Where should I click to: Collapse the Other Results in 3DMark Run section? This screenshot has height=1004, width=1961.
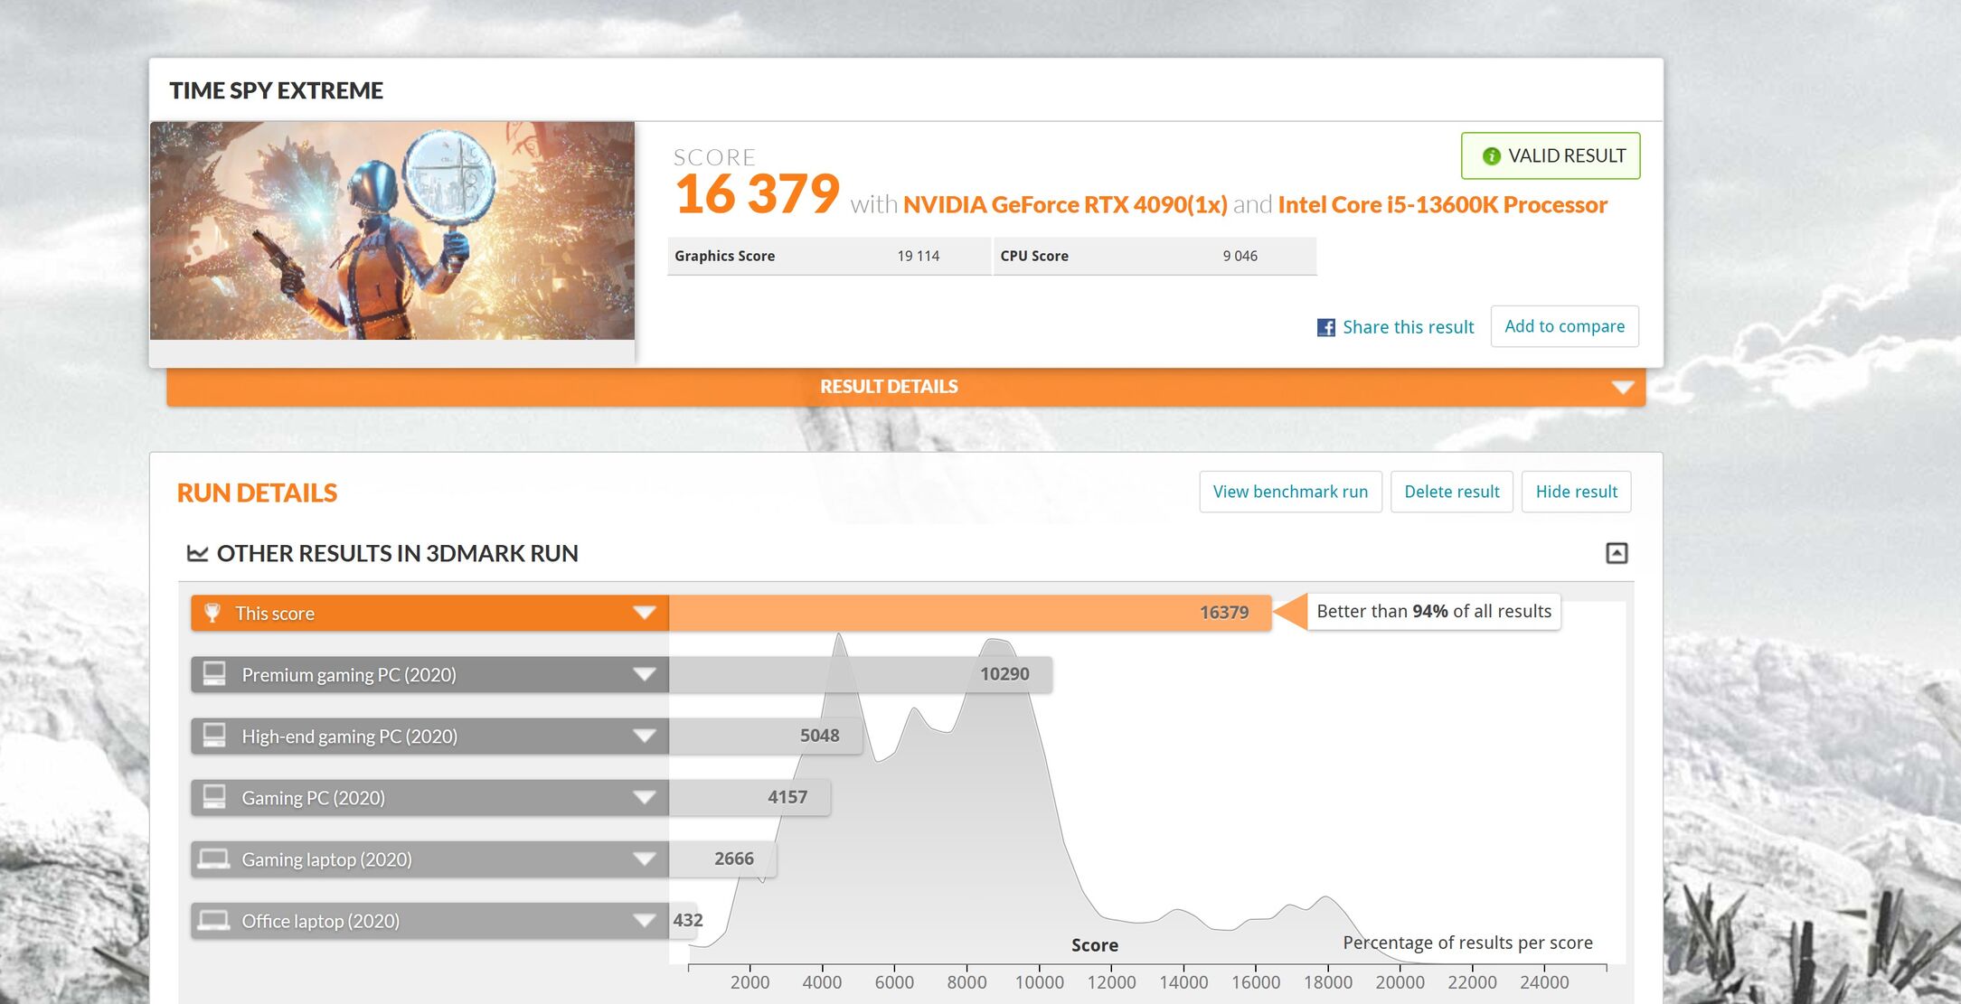pos(1617,553)
